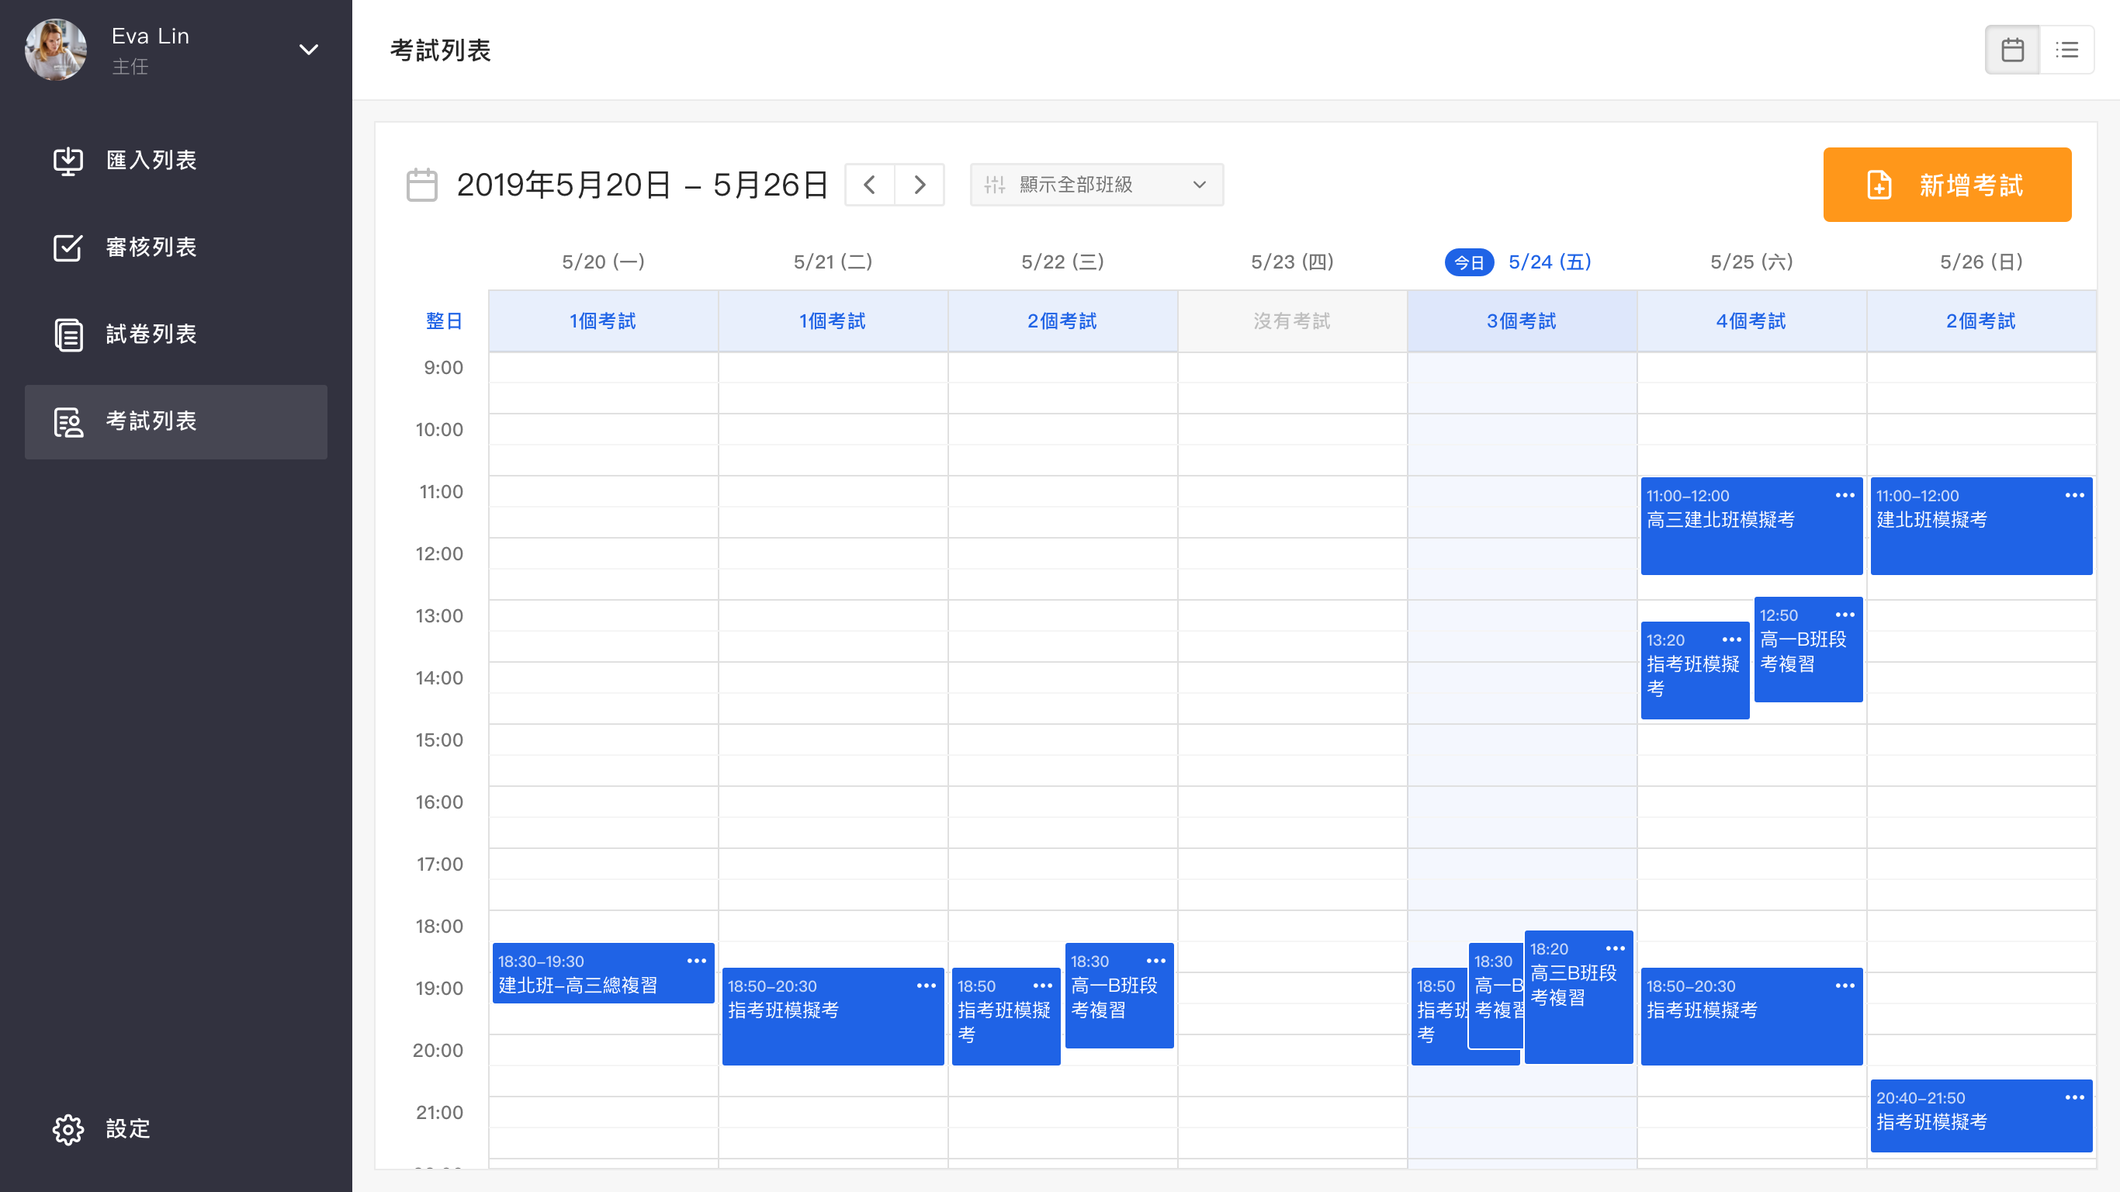Expand the Eva Lin account menu chevron

pos(309,50)
